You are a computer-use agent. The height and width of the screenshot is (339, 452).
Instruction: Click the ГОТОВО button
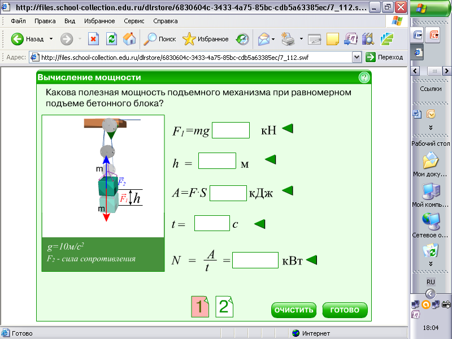click(345, 310)
